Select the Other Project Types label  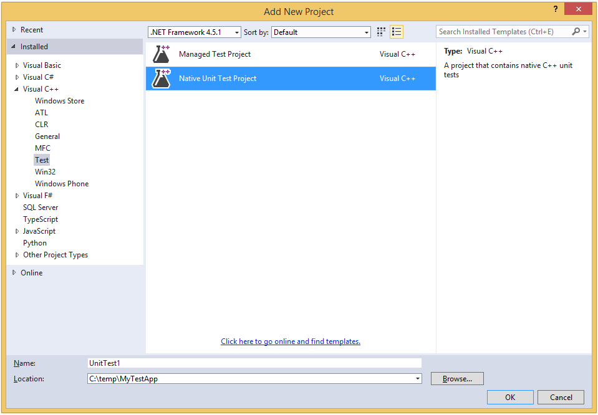pos(55,255)
